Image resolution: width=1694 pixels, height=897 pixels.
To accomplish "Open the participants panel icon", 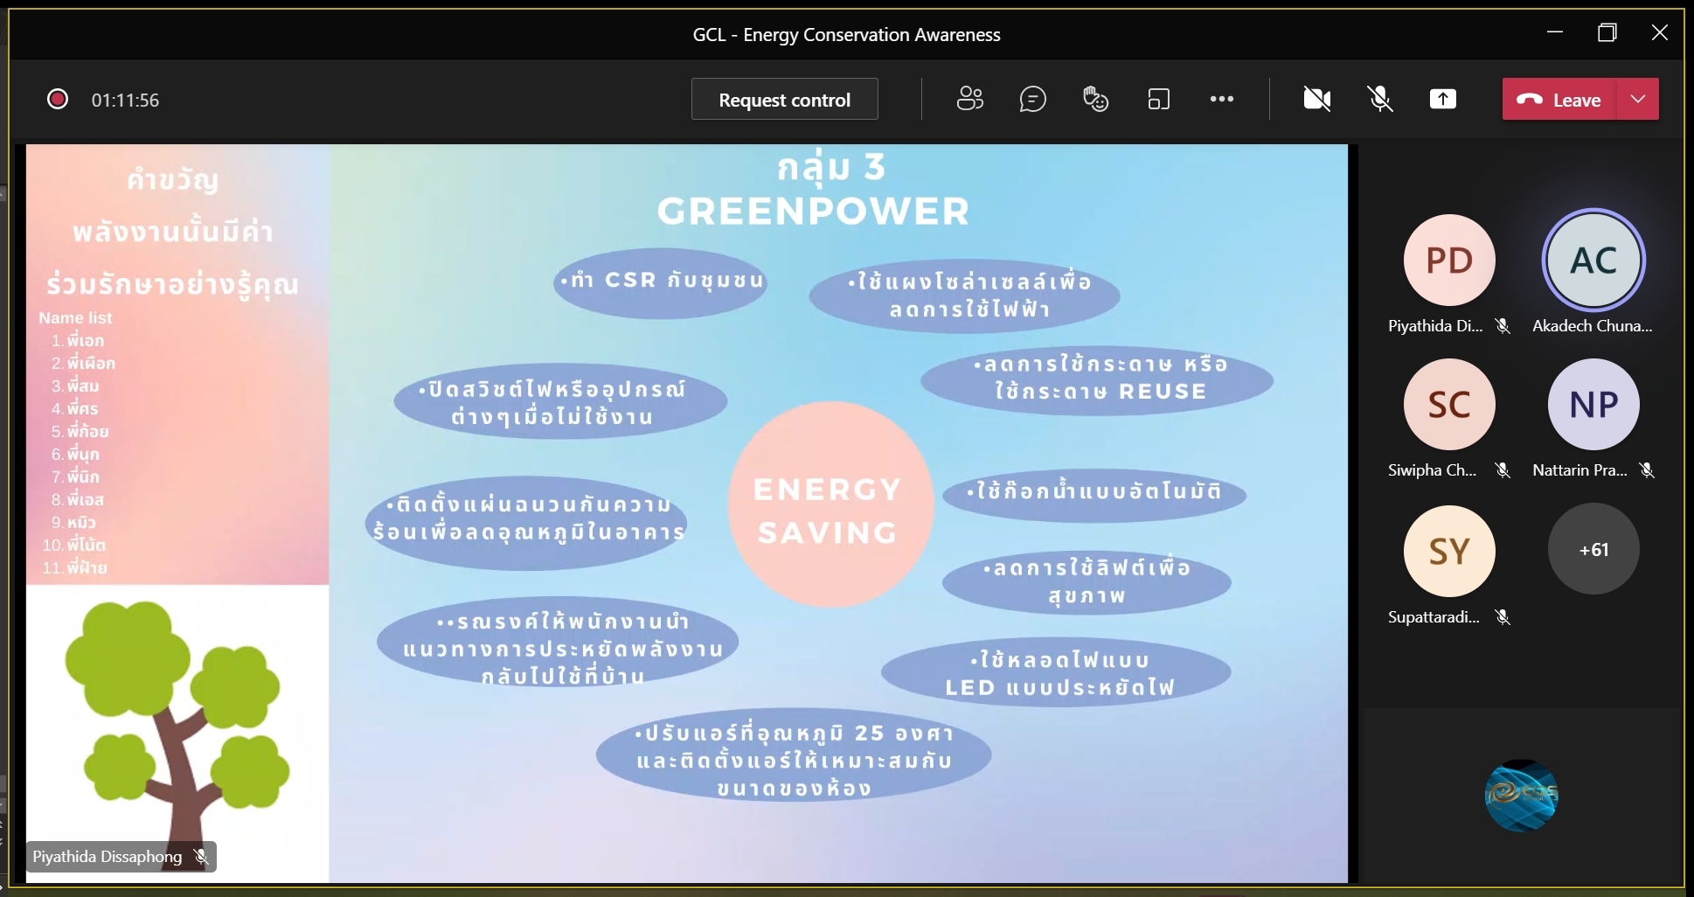I will (969, 99).
